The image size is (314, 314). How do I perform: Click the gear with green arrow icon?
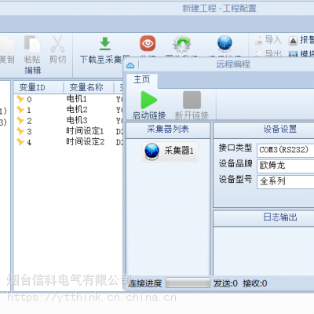(x=182, y=44)
